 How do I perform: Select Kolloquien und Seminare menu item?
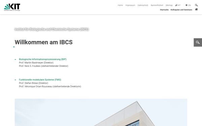(181, 10)
